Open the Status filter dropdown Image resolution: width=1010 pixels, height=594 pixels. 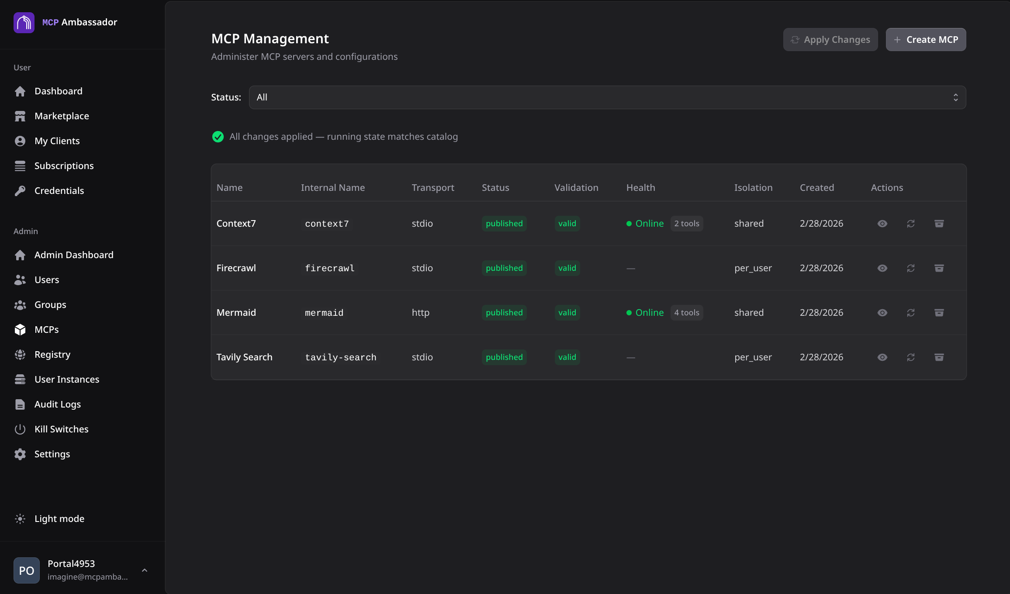tap(607, 97)
